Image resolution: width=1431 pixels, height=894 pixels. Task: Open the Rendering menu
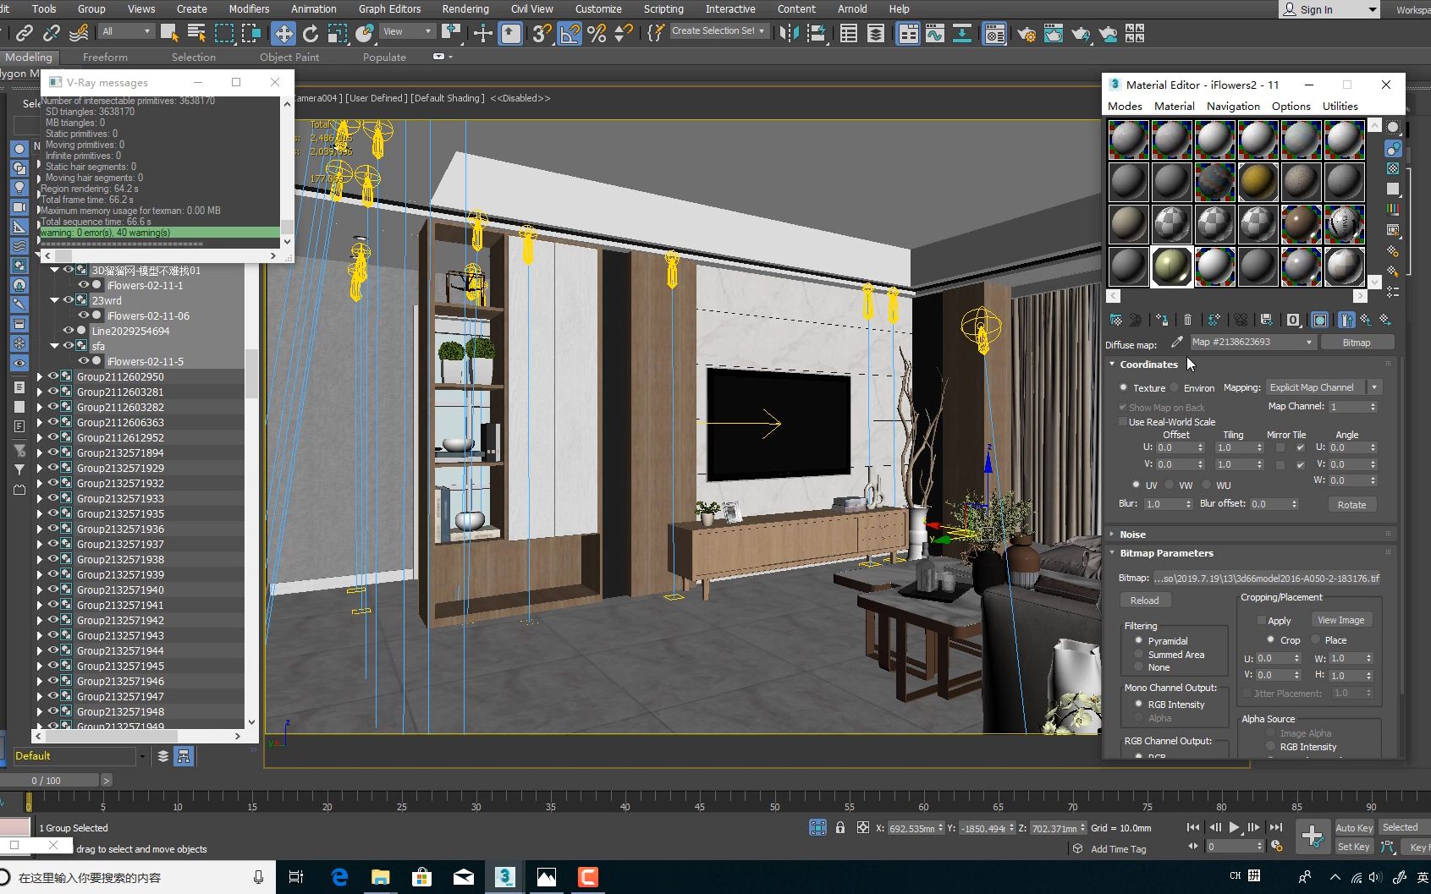click(x=465, y=8)
